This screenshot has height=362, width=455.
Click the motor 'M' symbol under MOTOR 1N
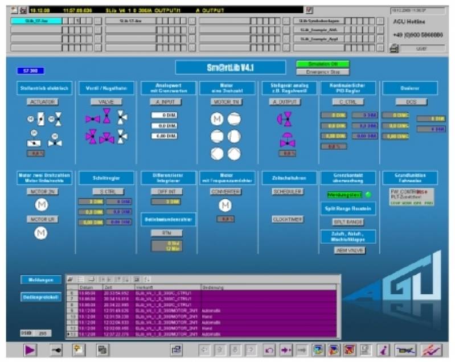click(x=217, y=119)
